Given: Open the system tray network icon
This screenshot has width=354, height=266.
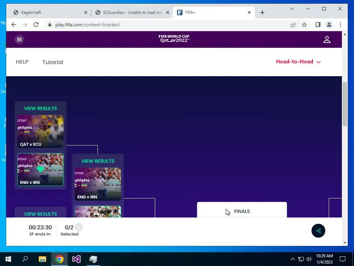Looking at the screenshot, I should click(x=301, y=259).
